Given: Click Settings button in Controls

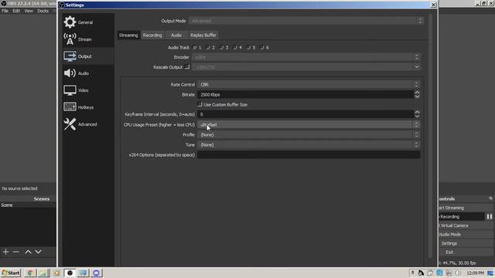Looking at the screenshot, I should [x=466, y=243].
